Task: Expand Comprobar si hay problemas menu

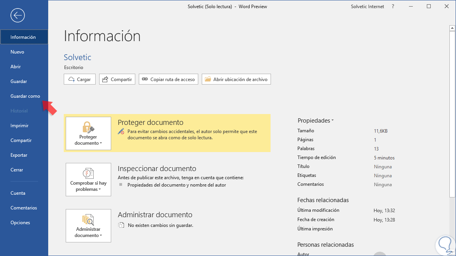Action: 88,180
